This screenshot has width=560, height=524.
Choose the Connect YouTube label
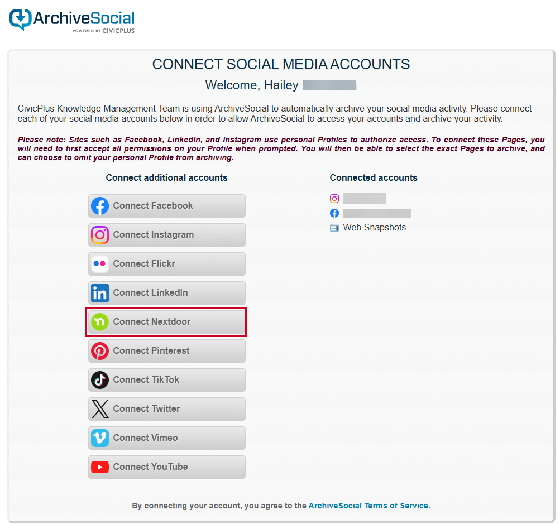tap(150, 467)
